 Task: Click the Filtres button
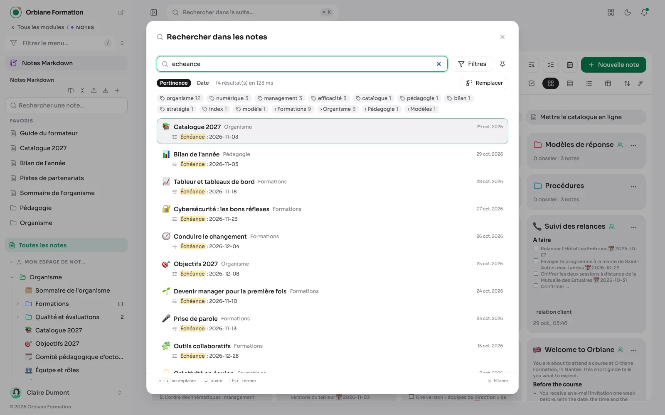(472, 64)
